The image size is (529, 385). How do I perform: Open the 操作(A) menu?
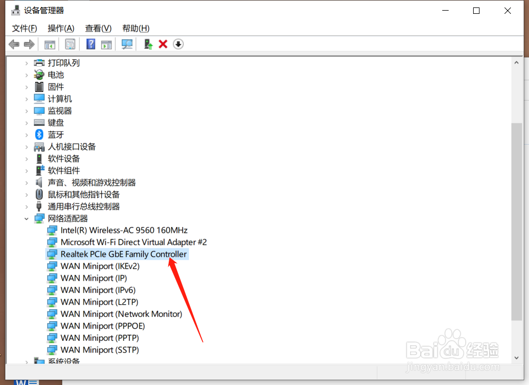61,28
